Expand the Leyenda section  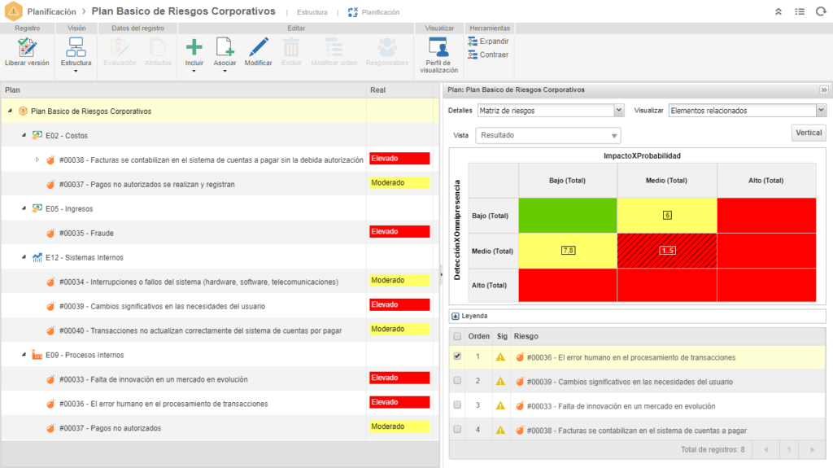coord(455,316)
